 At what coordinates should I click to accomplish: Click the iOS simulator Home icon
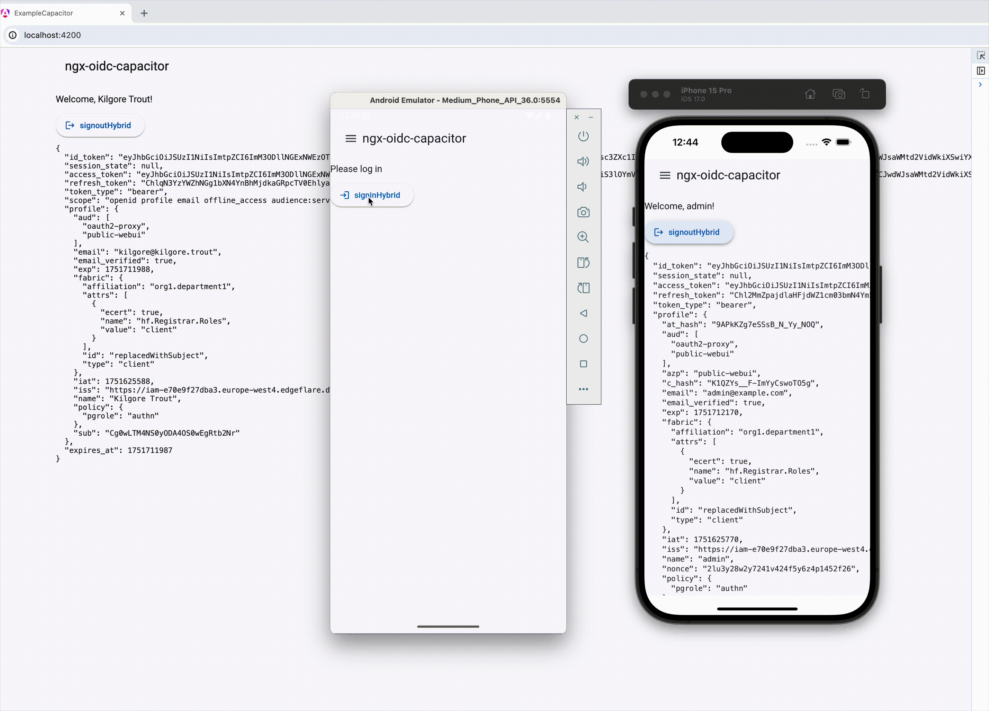[810, 94]
